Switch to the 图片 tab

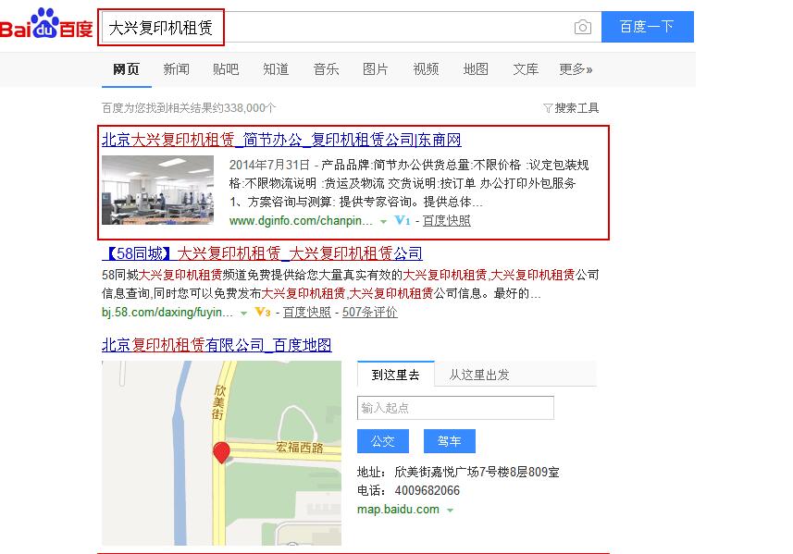click(x=376, y=69)
